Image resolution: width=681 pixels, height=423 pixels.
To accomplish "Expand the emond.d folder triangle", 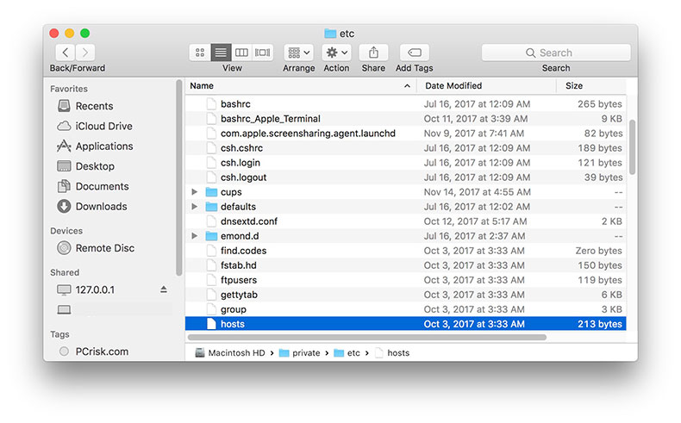I will pyautogui.click(x=195, y=236).
